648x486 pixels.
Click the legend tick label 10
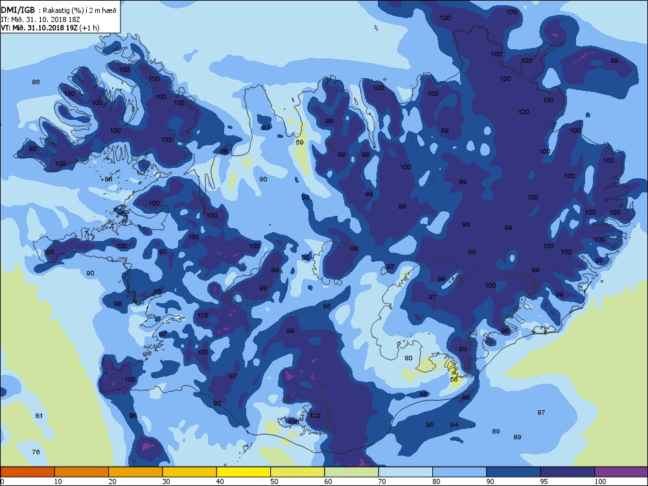tap(58, 481)
